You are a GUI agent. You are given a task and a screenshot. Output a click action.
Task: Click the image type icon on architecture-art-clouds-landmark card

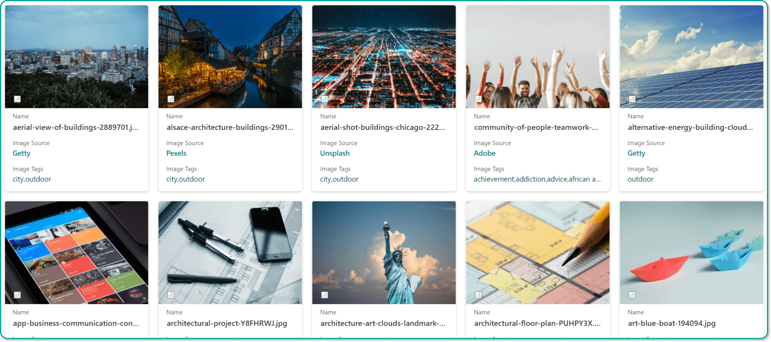pos(324,295)
